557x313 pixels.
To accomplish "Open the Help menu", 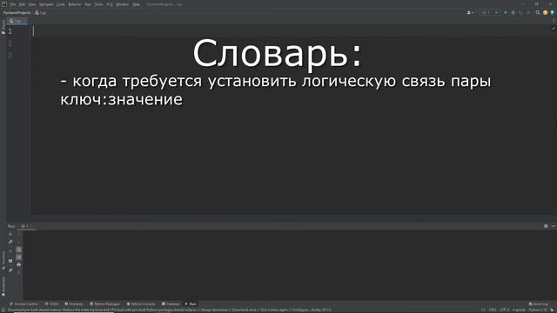I will tap(136, 4).
